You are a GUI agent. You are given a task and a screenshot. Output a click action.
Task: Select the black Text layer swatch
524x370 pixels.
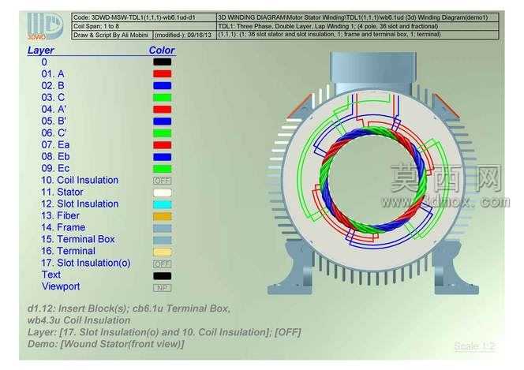[162, 276]
